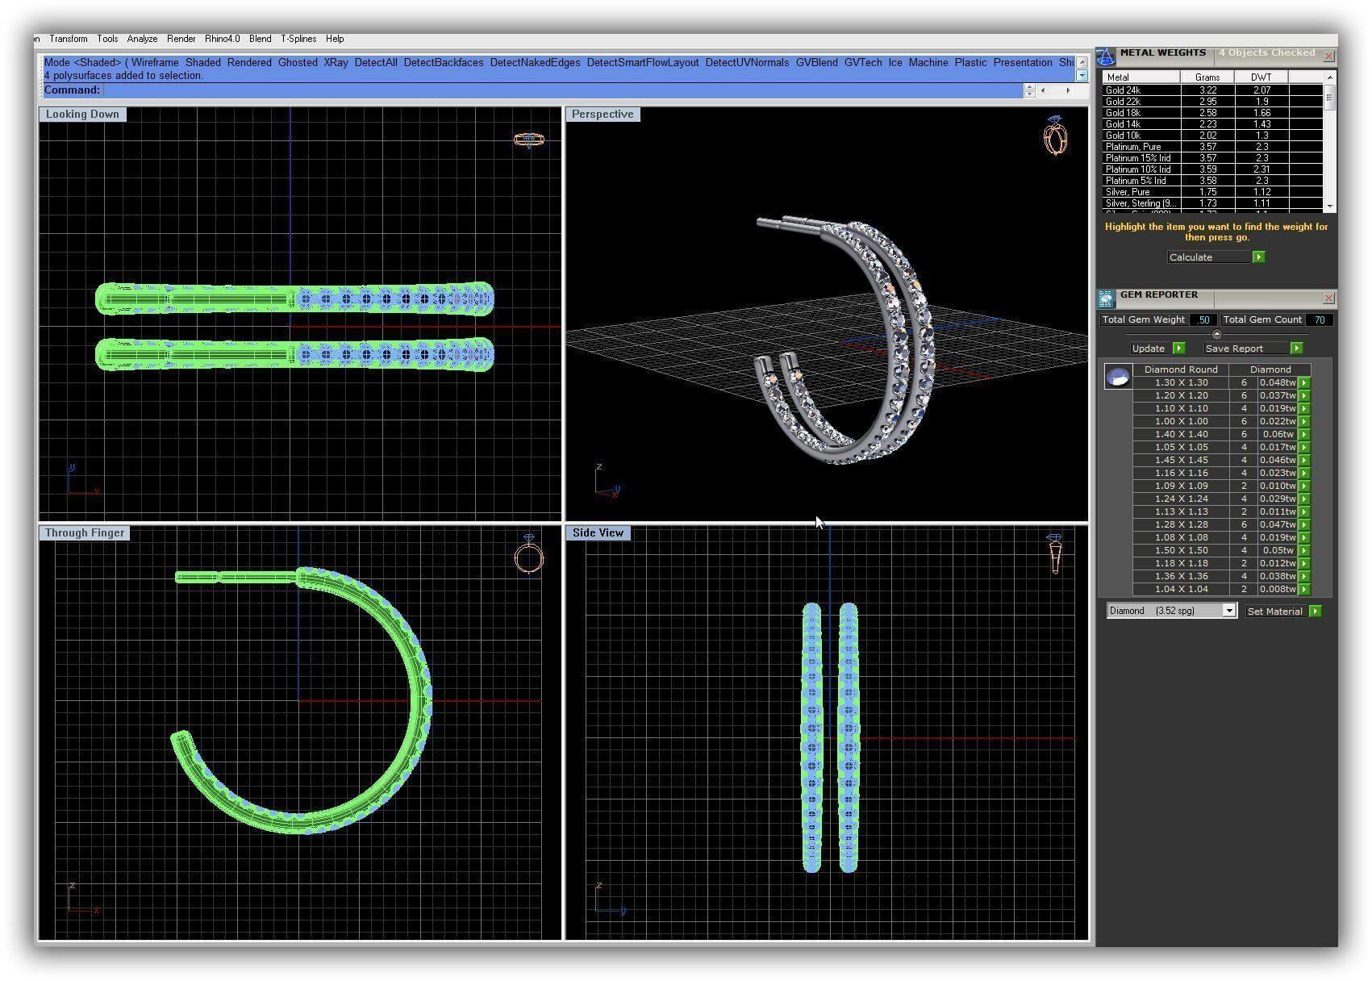Close the Gem Reporter panel

coord(1328,298)
